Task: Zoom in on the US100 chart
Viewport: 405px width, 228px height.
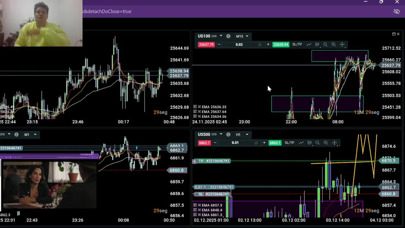Action: click(333, 45)
